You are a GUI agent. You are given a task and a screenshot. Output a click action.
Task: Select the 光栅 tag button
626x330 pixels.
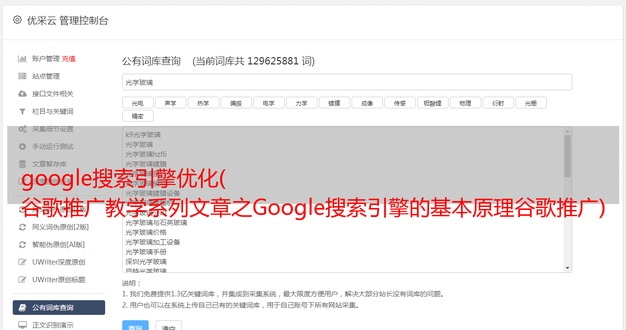[531, 103]
